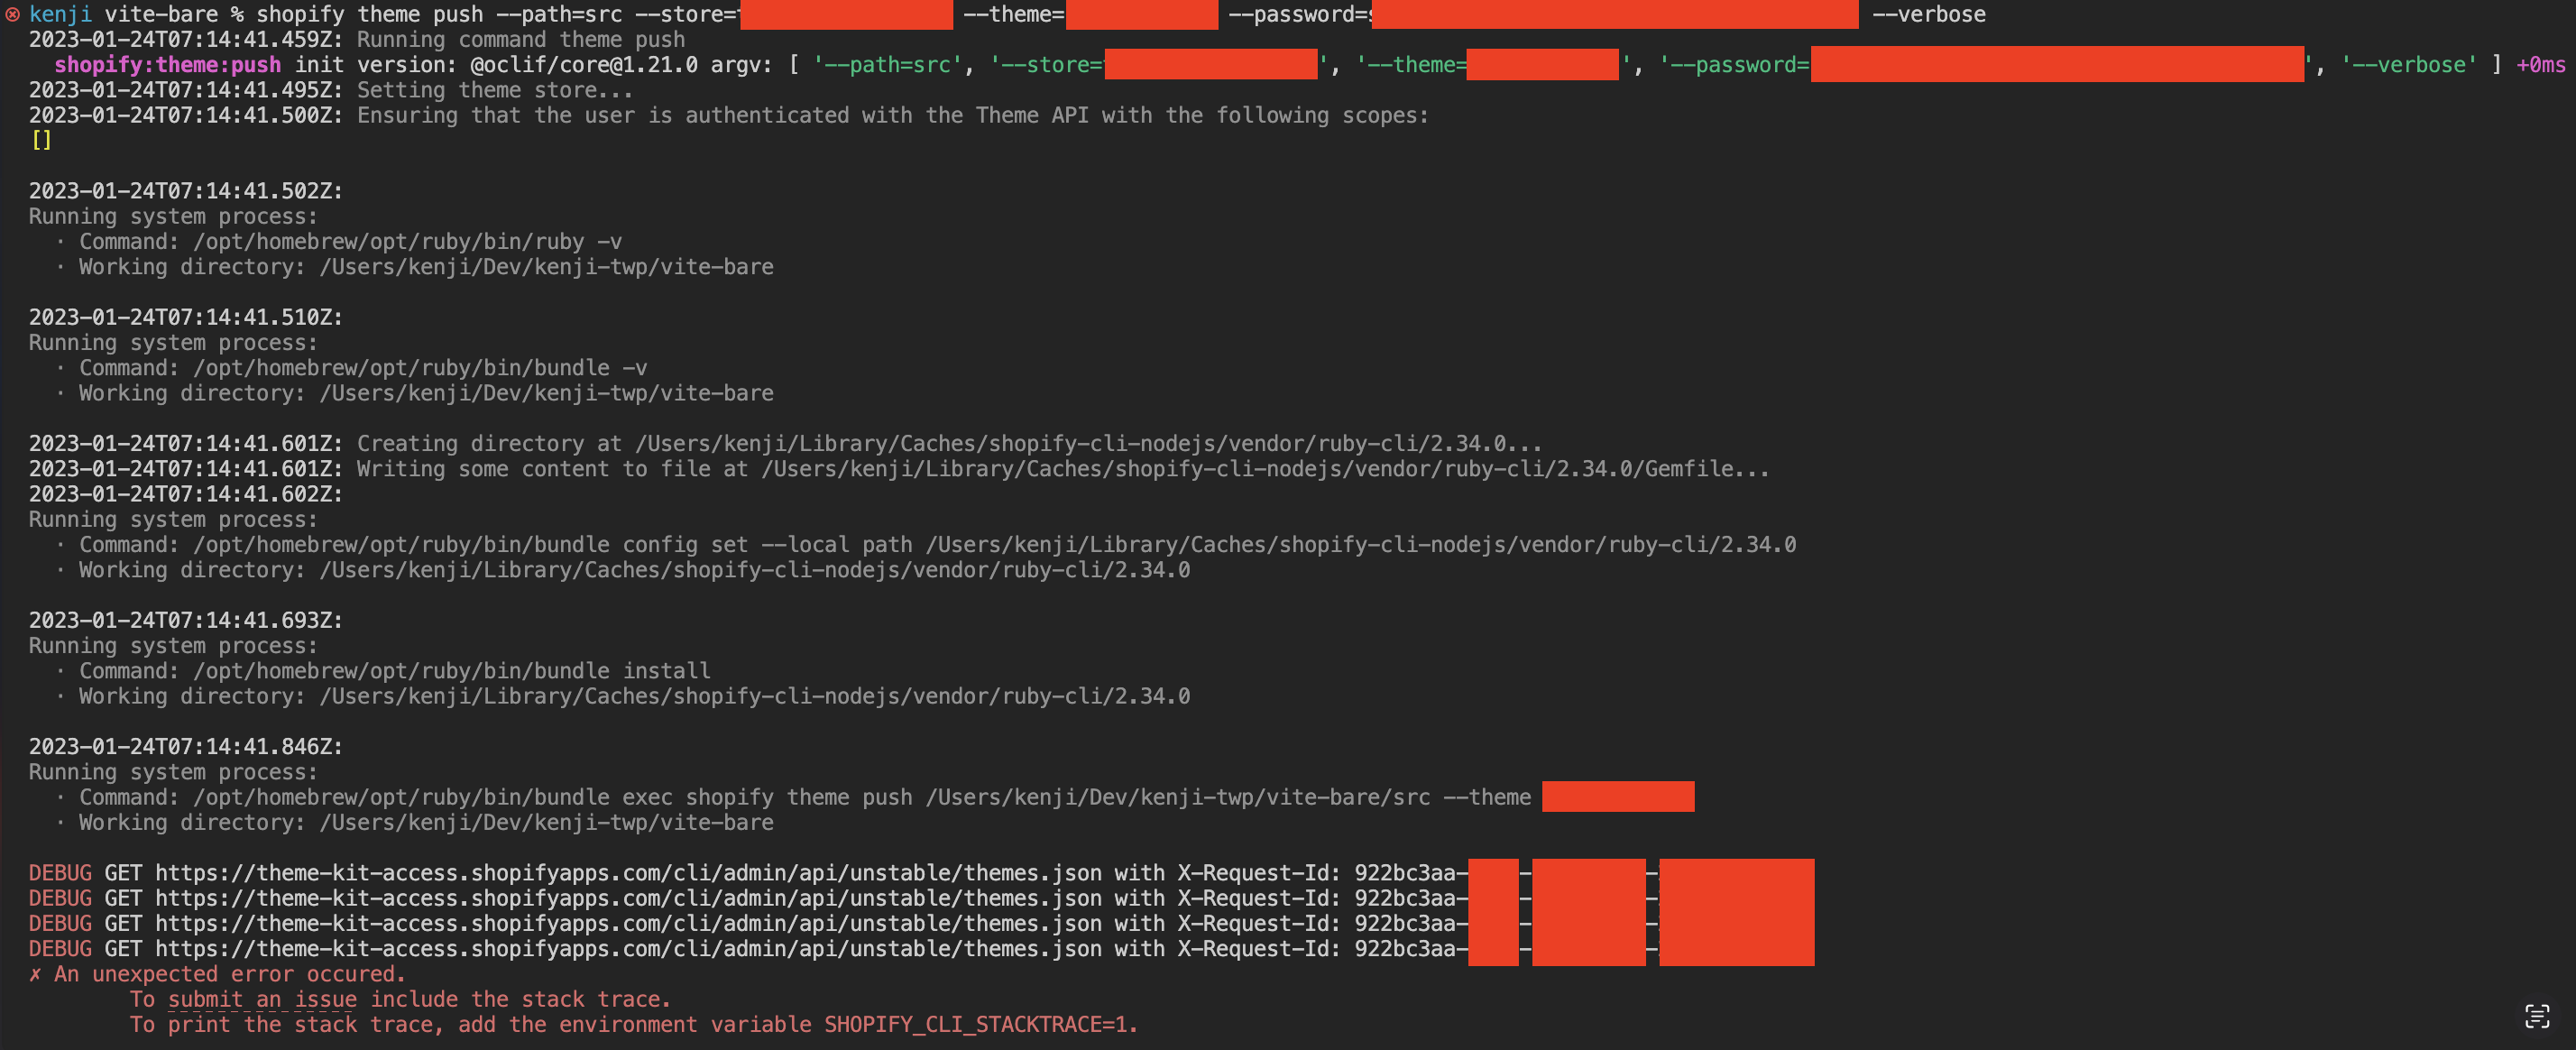Open the last DEBUG themes.json URL
The width and height of the screenshot is (2576, 1050).
pyautogui.click(x=628, y=949)
